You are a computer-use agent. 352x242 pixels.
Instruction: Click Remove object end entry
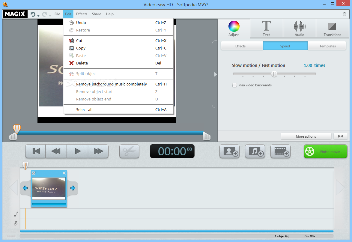tap(118, 99)
